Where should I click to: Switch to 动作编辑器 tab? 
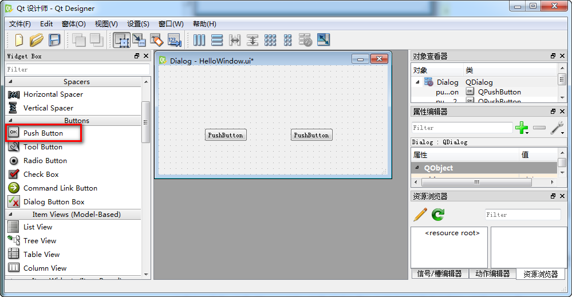pyautogui.click(x=492, y=274)
